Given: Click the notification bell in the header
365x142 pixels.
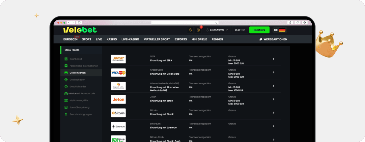Looking at the screenshot, I should click(190, 30).
